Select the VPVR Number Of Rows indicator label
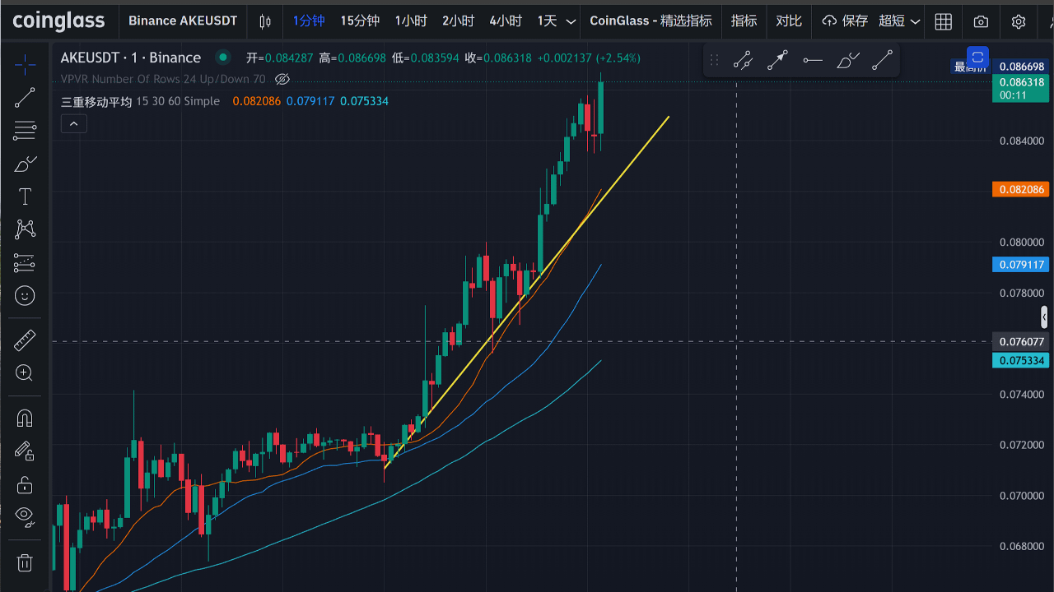Screen dimensions: 1054x592 163,79
